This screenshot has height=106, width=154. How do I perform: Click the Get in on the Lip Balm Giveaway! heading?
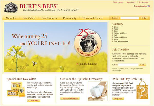pyautogui.click(x=81, y=79)
